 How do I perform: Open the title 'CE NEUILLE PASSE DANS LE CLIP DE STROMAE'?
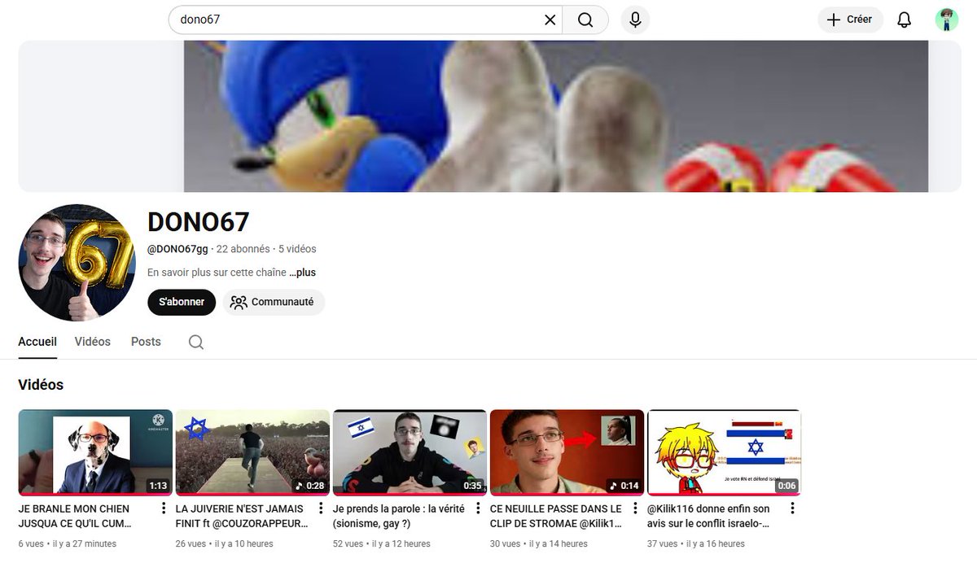click(556, 516)
